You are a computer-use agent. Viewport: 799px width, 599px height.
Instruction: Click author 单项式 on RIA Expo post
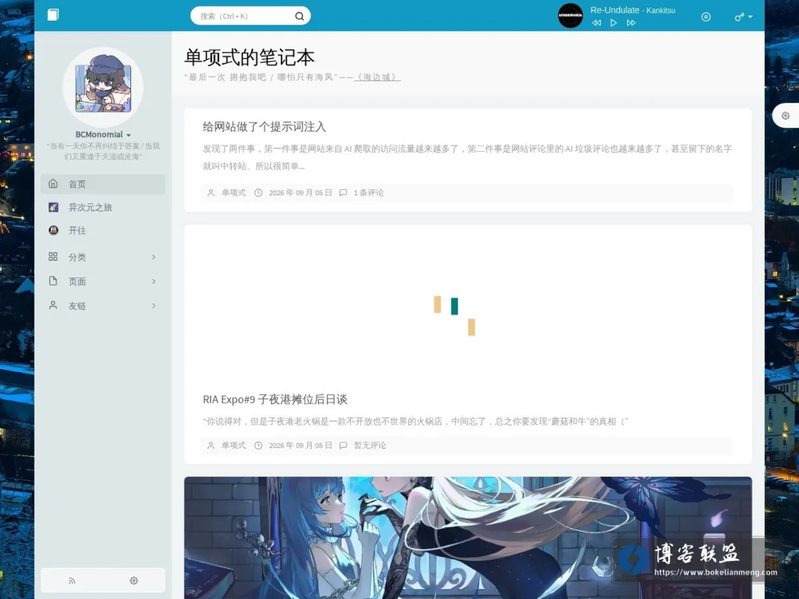click(x=234, y=445)
